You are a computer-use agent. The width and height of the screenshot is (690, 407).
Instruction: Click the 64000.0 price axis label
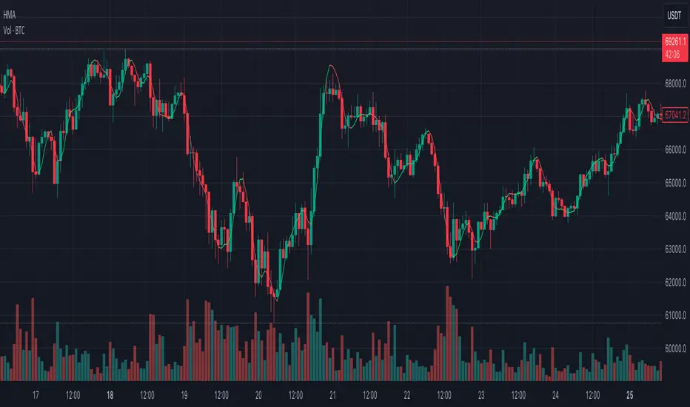[674, 217]
